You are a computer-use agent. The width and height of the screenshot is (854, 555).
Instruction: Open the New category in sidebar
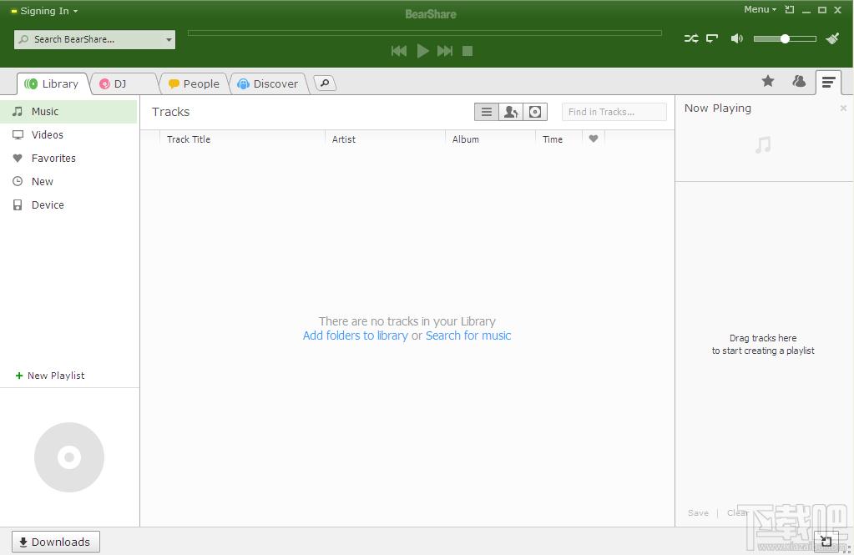68,181
